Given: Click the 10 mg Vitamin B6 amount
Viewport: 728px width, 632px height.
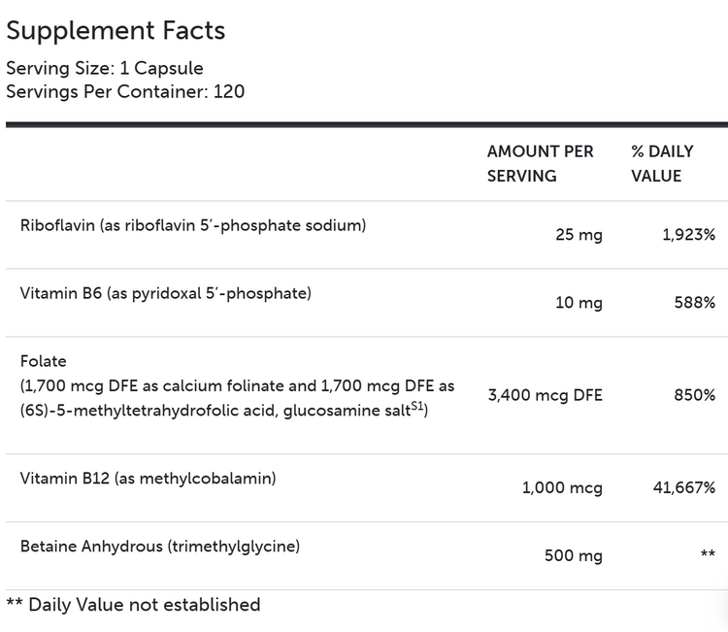Looking at the screenshot, I should (578, 303).
